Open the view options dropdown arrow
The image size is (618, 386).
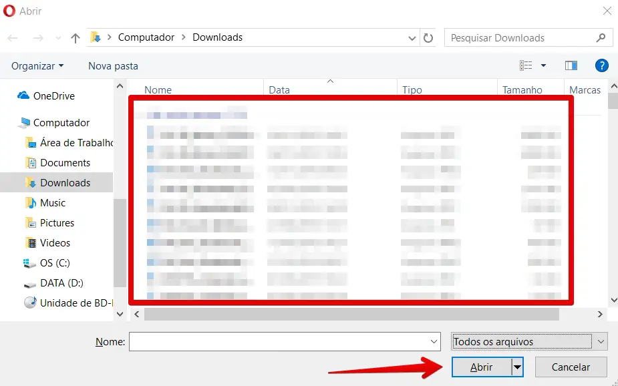coord(543,65)
